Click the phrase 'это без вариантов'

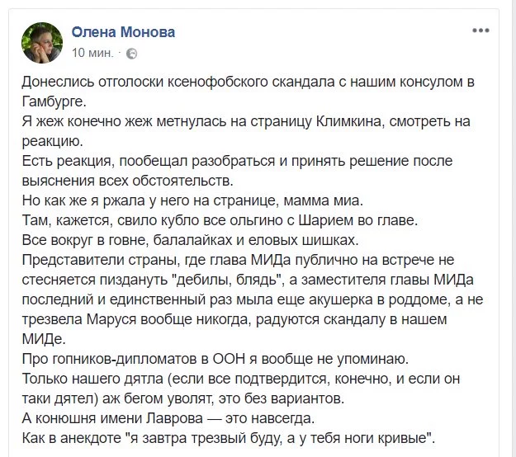pos(281,398)
